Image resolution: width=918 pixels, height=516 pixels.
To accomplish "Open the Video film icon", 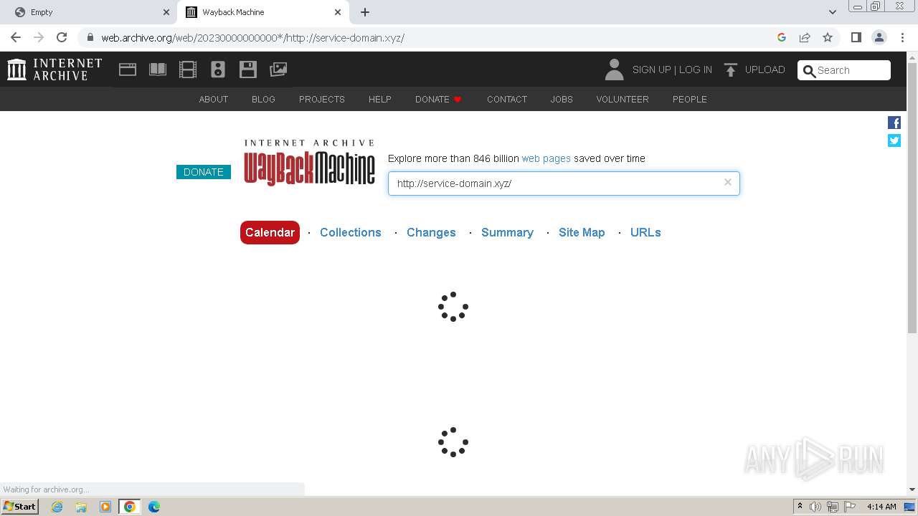I will (x=188, y=70).
